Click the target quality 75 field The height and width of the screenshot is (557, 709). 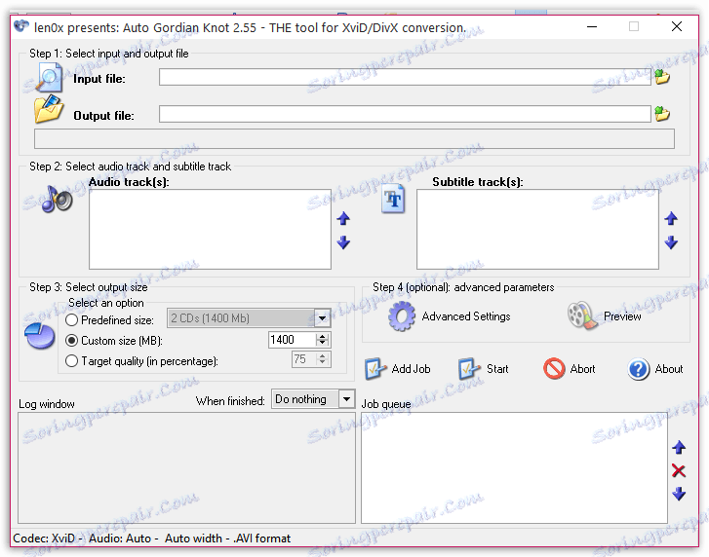[x=304, y=359]
